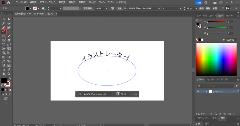Screen dimensions: 240x126
Task: Open 効果(C) menu
Action: (83, 2)
